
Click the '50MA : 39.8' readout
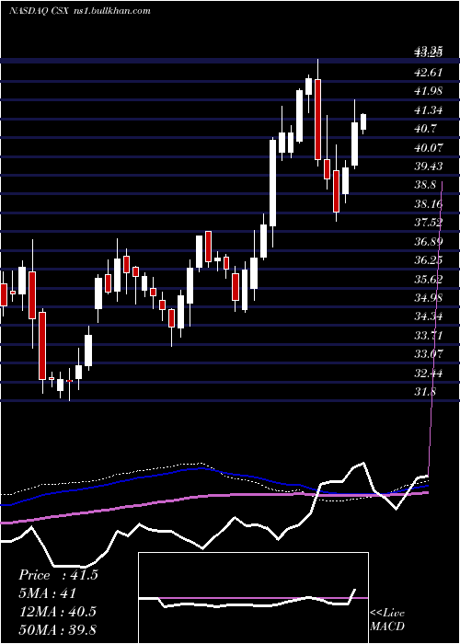57,629
